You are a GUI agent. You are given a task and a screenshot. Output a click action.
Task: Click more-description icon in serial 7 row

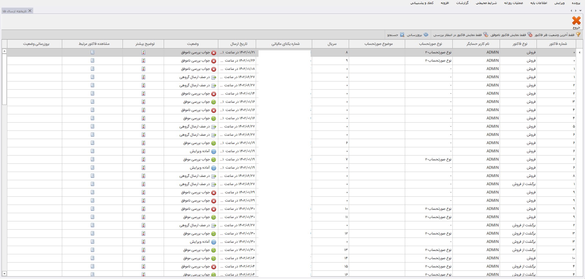(x=143, y=159)
